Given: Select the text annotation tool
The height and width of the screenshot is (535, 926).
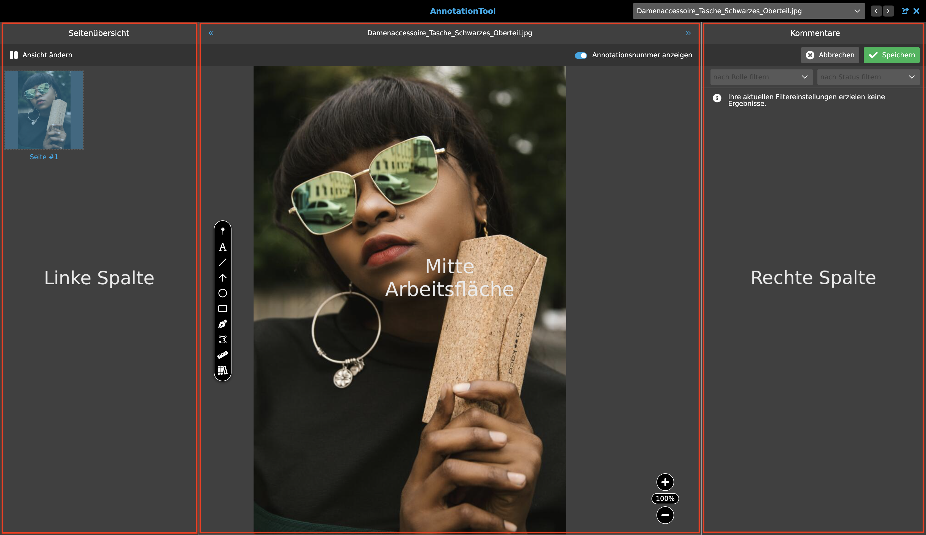Looking at the screenshot, I should (x=222, y=247).
